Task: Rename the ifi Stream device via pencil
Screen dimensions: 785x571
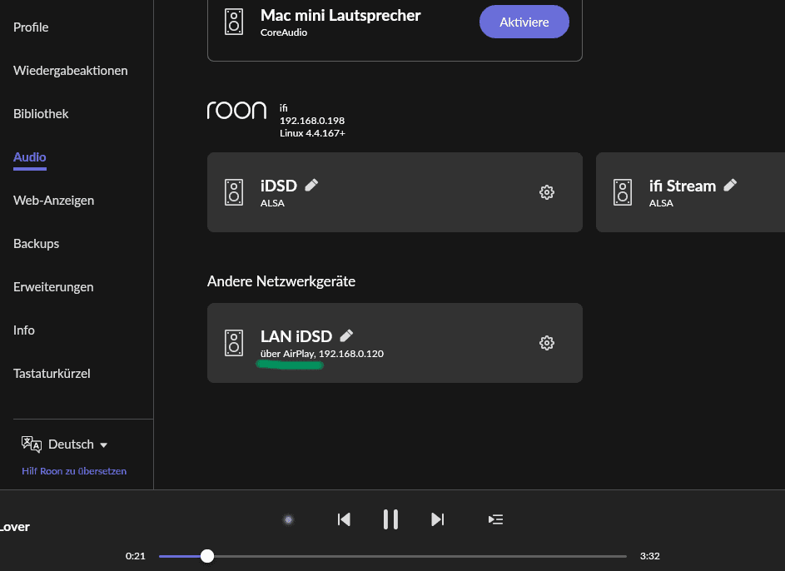Action: coord(730,185)
